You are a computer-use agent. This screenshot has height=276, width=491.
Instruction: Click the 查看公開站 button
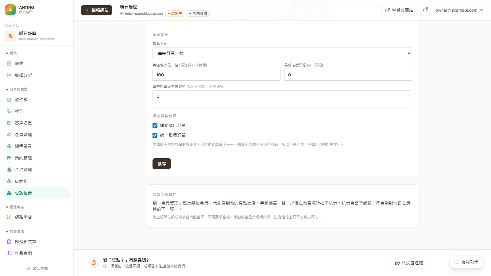click(x=399, y=10)
